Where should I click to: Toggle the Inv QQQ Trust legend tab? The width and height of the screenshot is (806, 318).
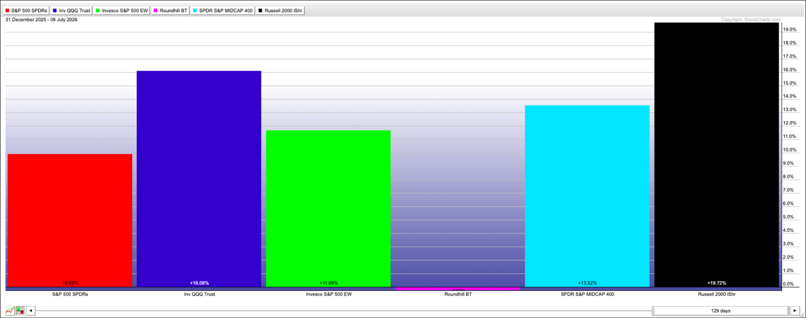point(71,10)
